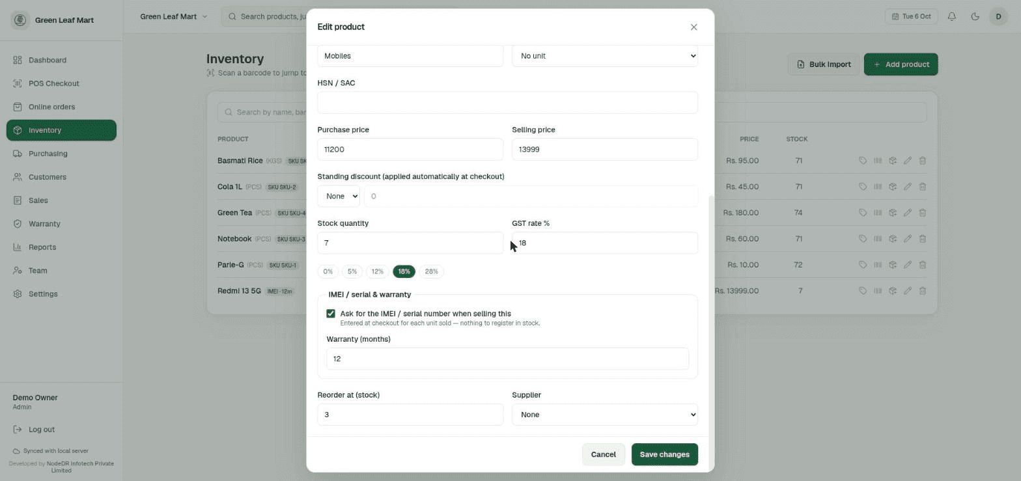Open Purchasing truck icon in sidebar

(18, 154)
